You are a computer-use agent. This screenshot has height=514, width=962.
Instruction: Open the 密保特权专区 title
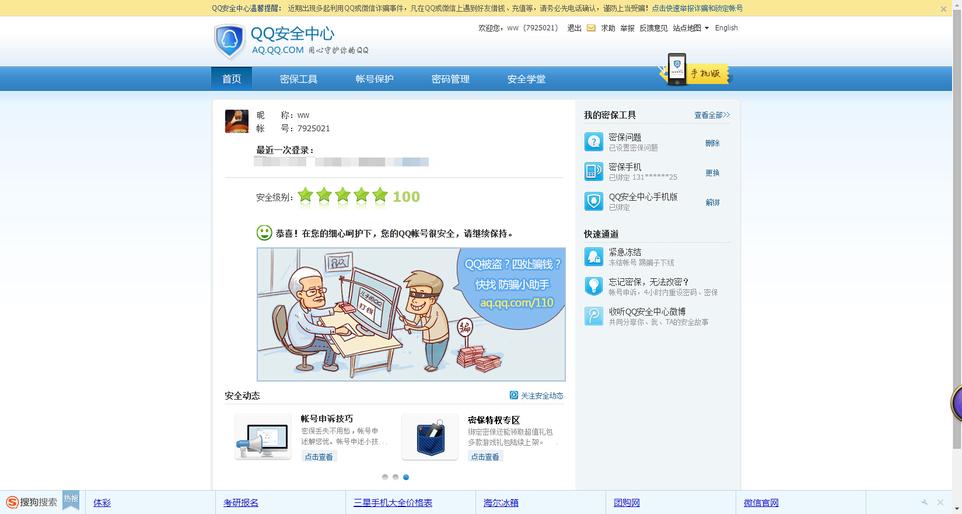[494, 420]
